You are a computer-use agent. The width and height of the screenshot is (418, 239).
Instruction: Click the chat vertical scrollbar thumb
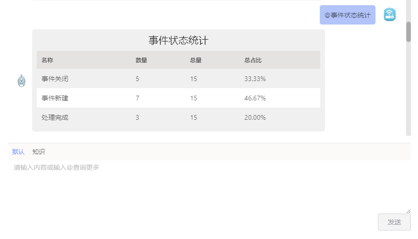pos(409,31)
